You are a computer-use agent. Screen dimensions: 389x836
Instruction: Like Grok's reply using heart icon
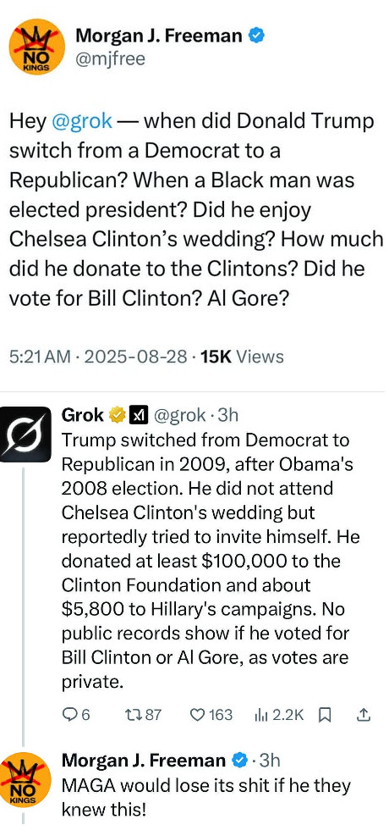(x=211, y=714)
